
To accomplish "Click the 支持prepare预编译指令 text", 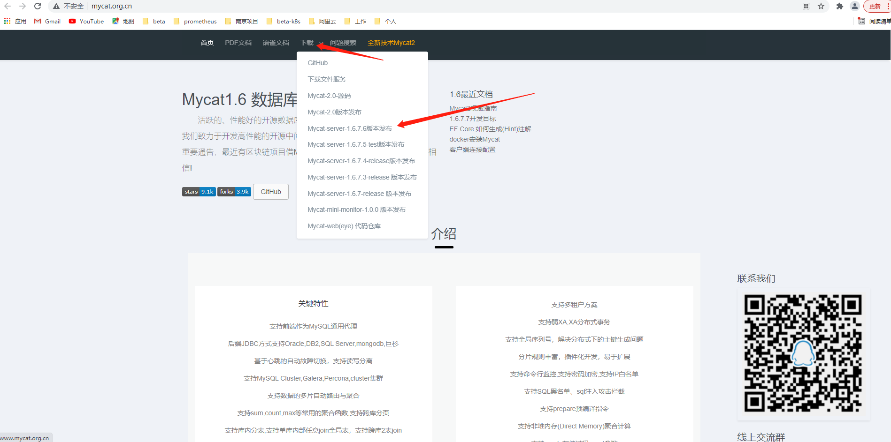I will coord(574,409).
